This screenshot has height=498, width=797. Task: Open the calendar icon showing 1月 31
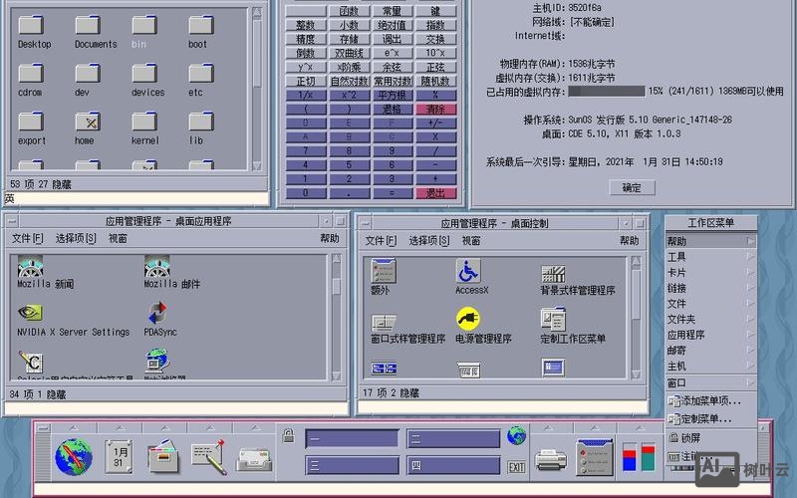click(119, 457)
